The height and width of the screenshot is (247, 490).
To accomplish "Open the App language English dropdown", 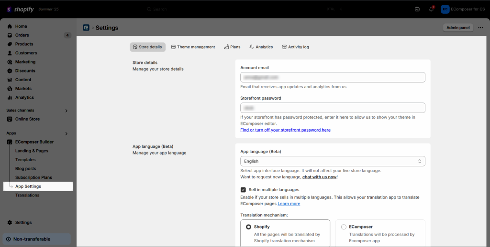I will (x=333, y=161).
